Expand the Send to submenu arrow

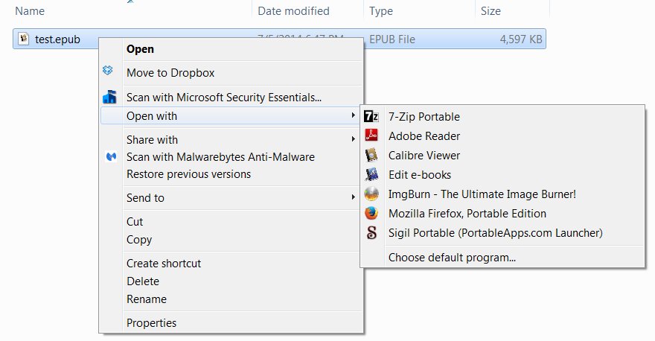click(x=353, y=198)
